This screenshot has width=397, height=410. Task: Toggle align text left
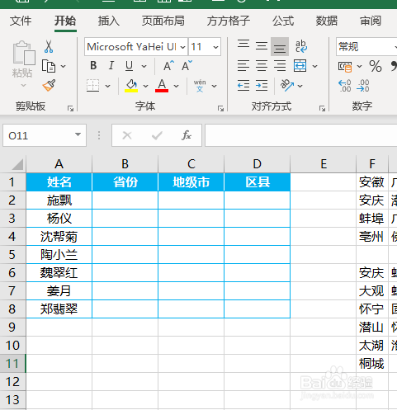click(243, 66)
